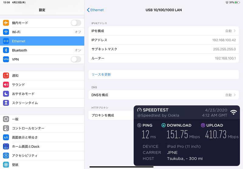This screenshot has height=169, width=243.
Task: Tap the upload speed 410.73 Mbps
Action: (222, 134)
